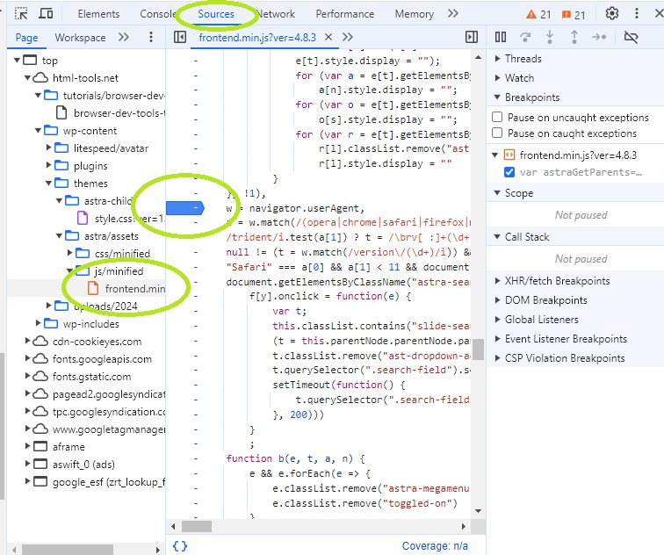Click navigator horizontal scrollbar thumb
Image resolution: width=664 pixels, height=555 pixels.
tap(68, 550)
